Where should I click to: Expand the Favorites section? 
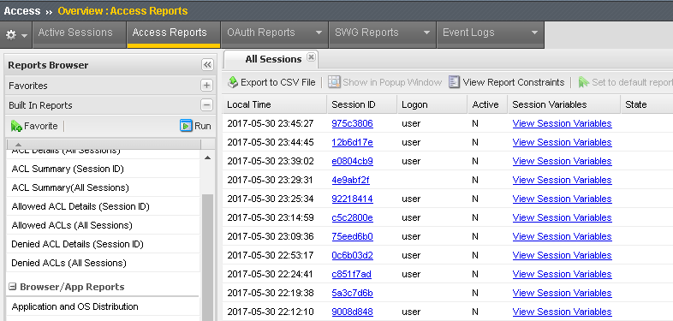[x=207, y=86]
